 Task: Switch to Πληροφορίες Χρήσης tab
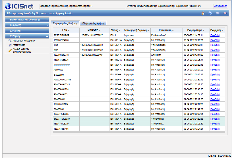click(x=93, y=23)
